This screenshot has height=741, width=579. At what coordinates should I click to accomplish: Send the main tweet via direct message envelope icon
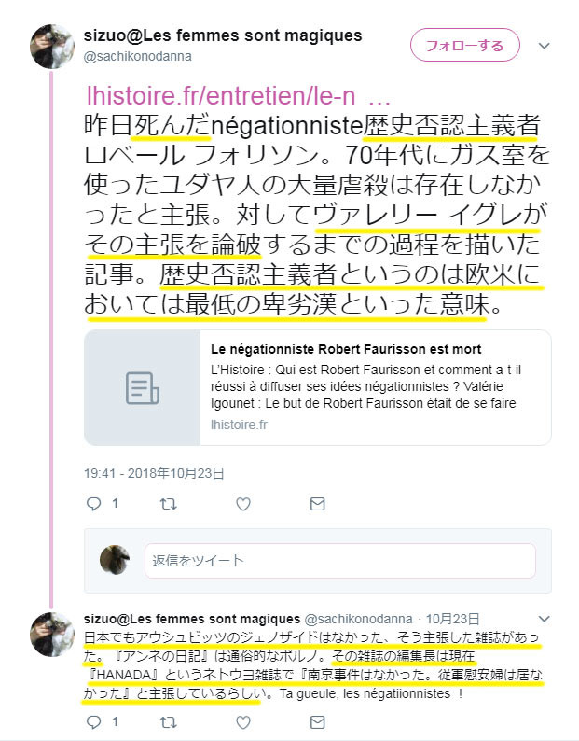tap(317, 504)
